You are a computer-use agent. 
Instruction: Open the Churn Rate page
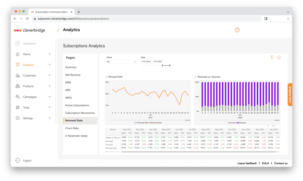point(72,128)
